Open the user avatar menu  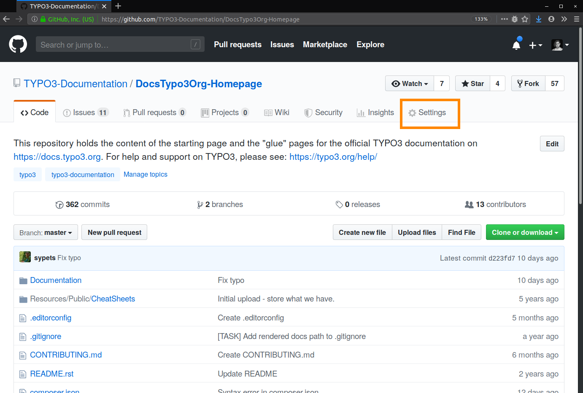560,45
